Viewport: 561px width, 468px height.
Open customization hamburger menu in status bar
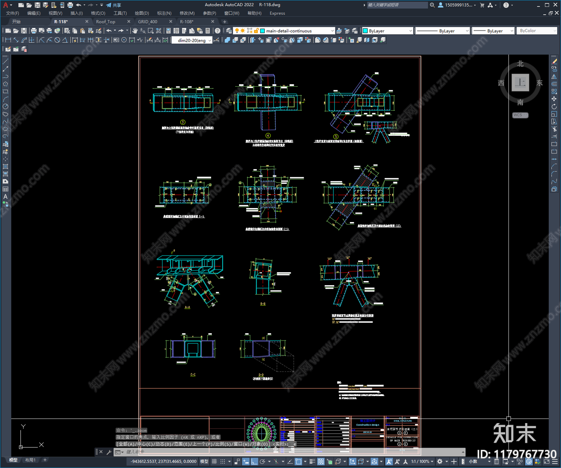555,461
